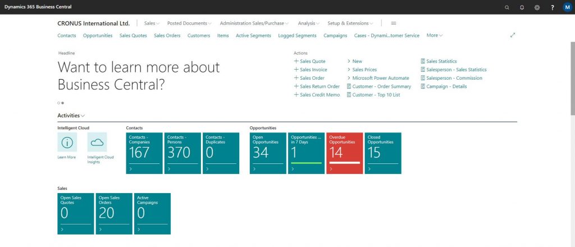
Task: Select the second headline dot indicator
Action: coord(63,103)
